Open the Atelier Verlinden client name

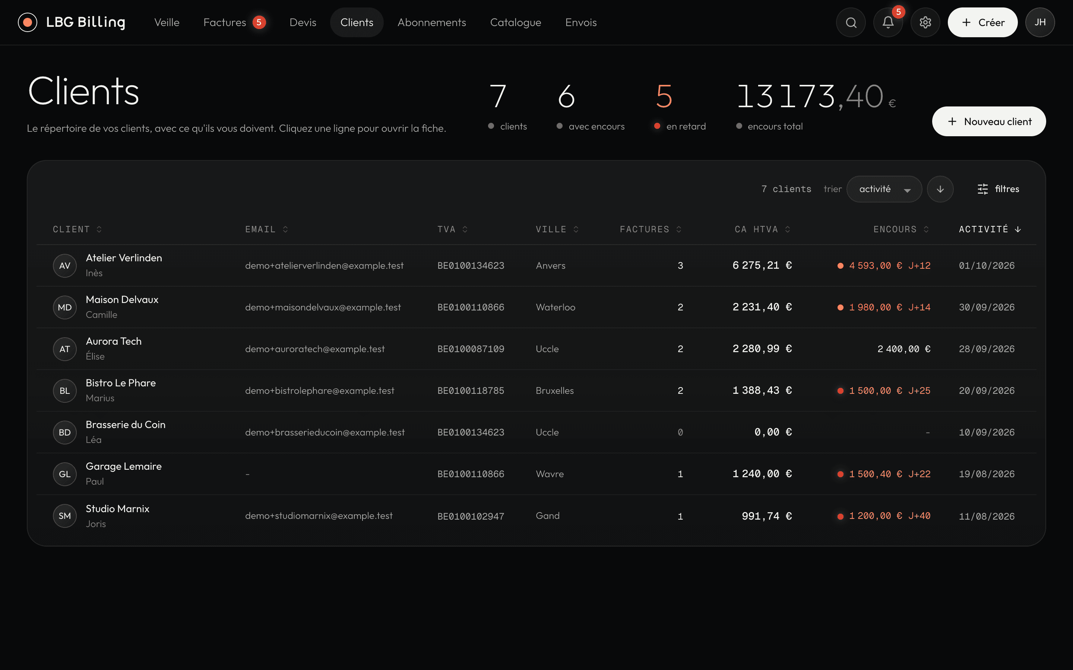(x=124, y=258)
